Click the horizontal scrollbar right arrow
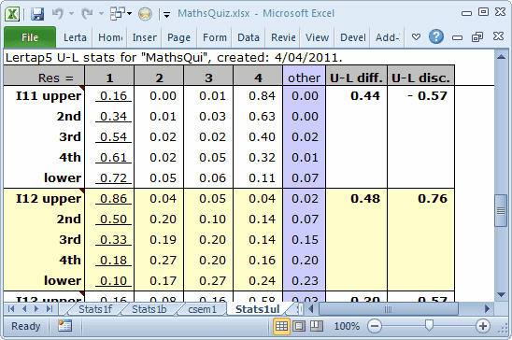This screenshot has height=340, width=512. click(x=487, y=308)
